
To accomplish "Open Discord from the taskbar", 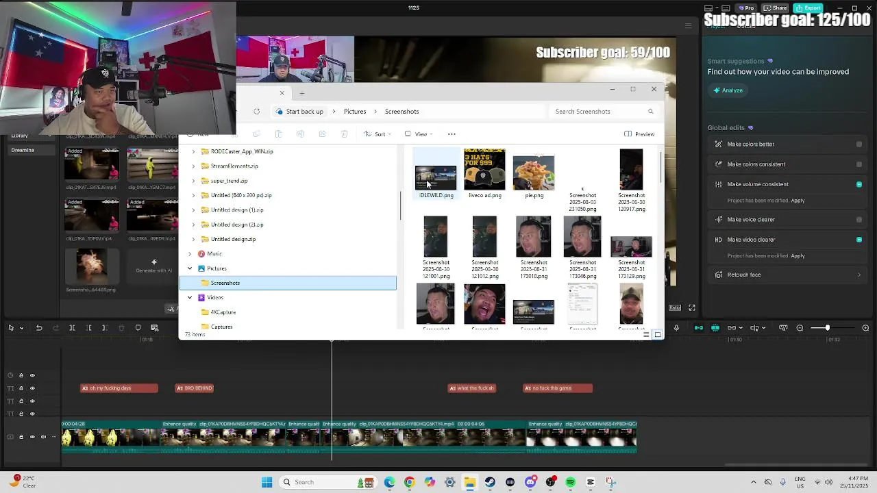I will click(530, 482).
